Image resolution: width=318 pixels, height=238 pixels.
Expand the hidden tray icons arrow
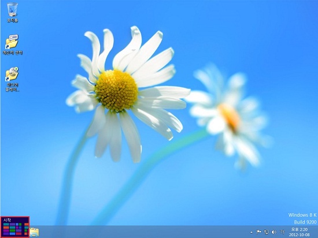click(x=252, y=232)
